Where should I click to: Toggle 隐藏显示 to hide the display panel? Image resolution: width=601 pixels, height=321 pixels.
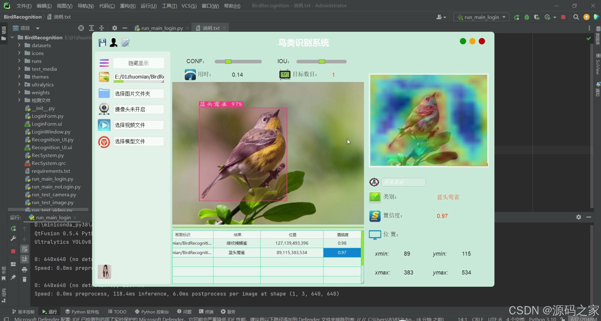tap(139, 63)
